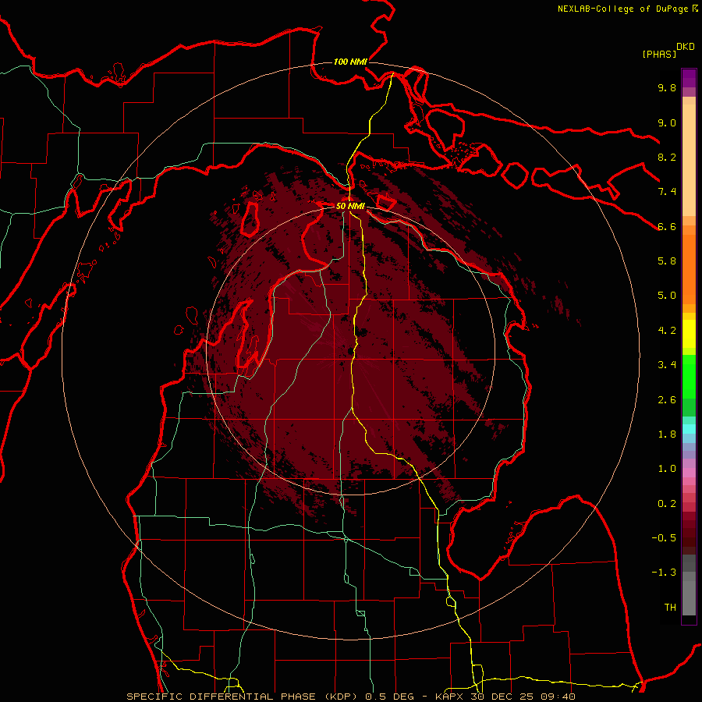Screen dimensions: 702x702
Task: Click the 0.2 legend value
Action: [667, 504]
